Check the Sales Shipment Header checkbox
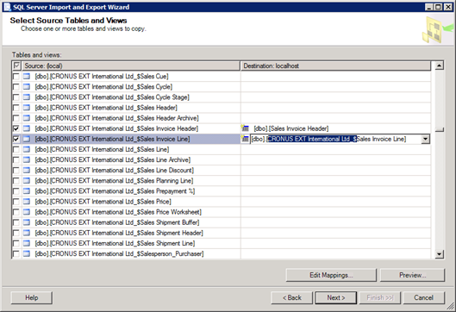Screen dimensions: 456x312 (x=16, y=234)
